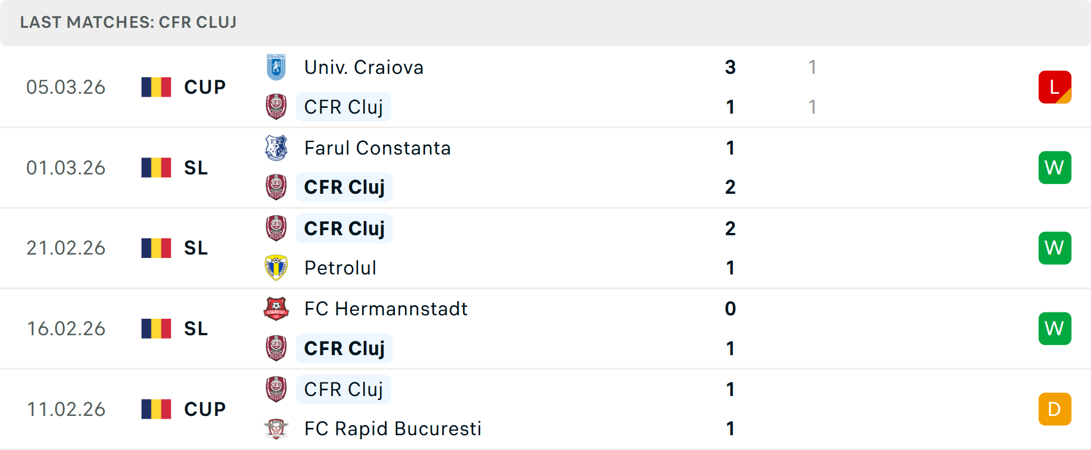
Task: Open the Farul Constanta team link
Action: click(x=377, y=148)
